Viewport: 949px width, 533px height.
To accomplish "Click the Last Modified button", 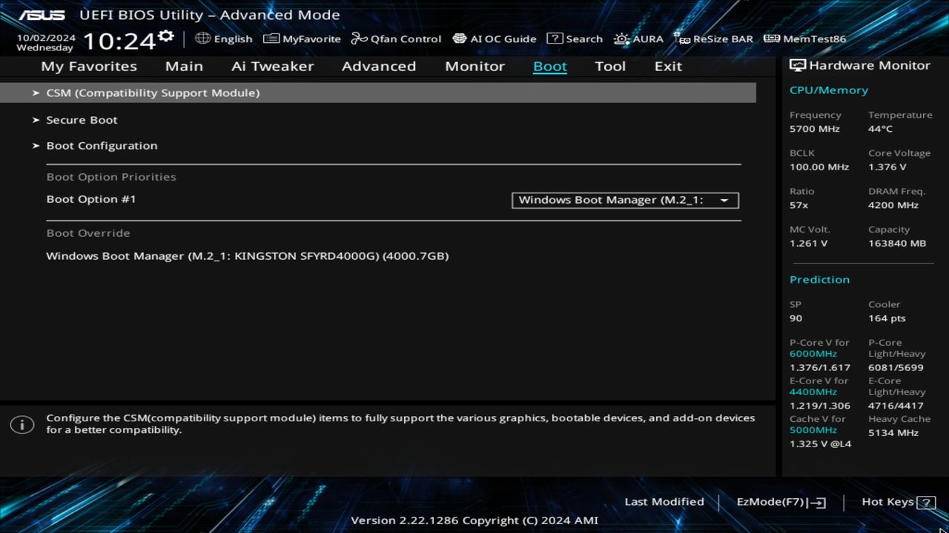I will [x=664, y=501].
